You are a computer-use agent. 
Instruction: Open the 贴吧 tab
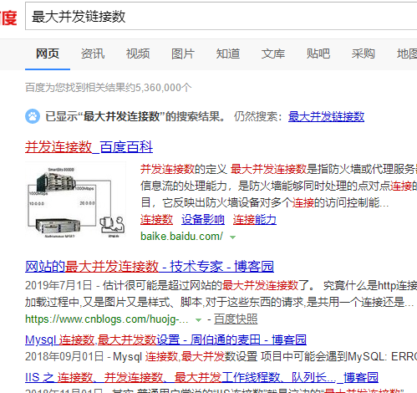coord(318,54)
